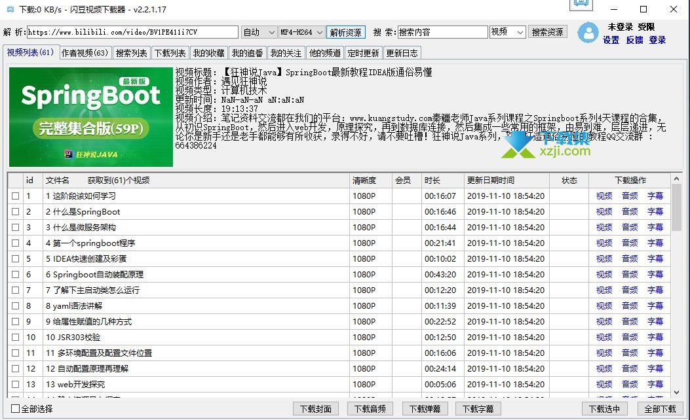This screenshot has height=420, width=690.
Task: Click 视频 link for row 11 多环境配置
Action: 604,353
